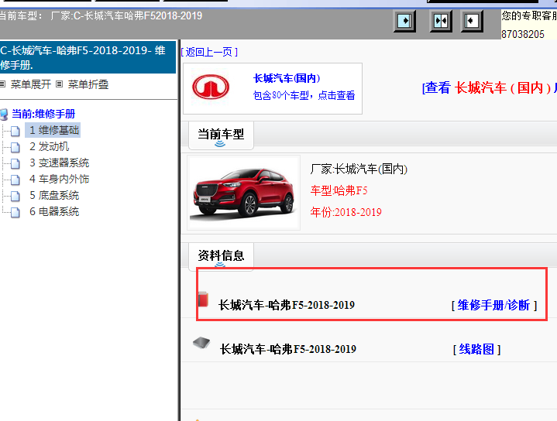The image size is (557, 421).
Task: Click the 当前车型 breadcrumb text in top bar
Action: point(101,15)
